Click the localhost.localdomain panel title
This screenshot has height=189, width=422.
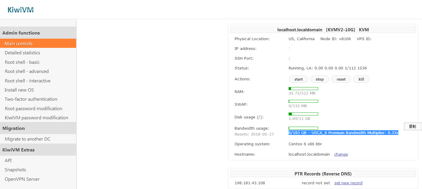click(x=323, y=30)
